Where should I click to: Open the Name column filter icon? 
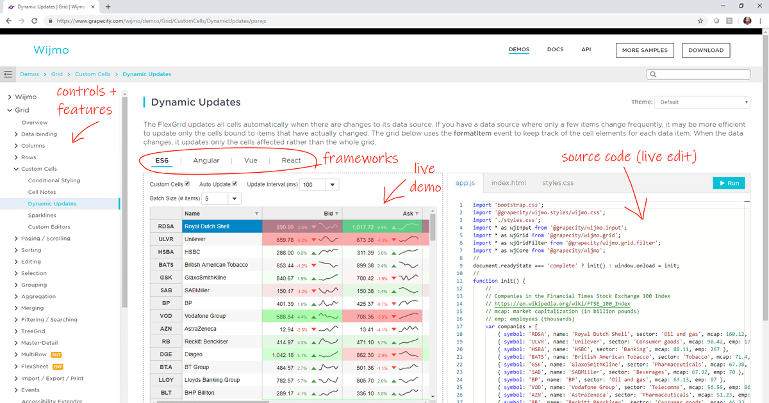click(257, 214)
